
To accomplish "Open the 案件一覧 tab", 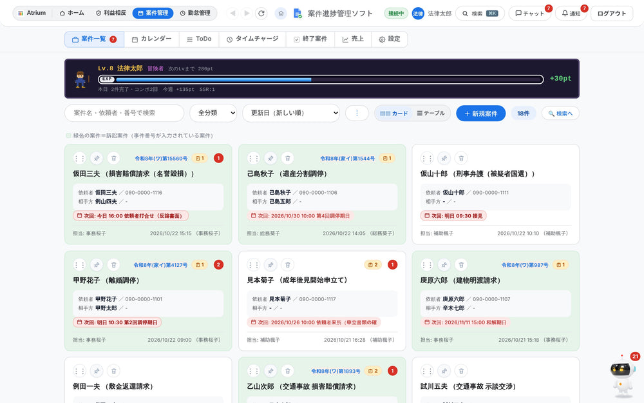I will point(94,39).
